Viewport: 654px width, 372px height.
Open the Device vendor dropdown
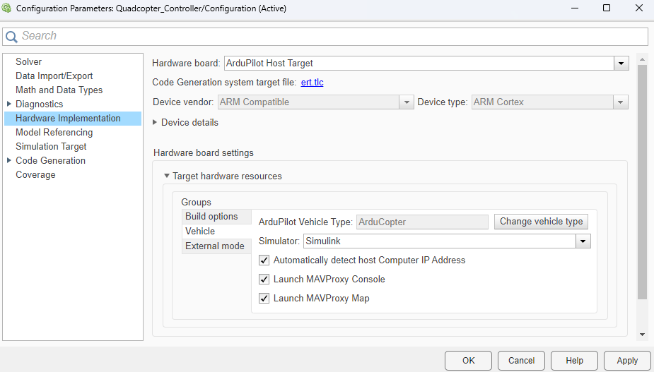(407, 102)
